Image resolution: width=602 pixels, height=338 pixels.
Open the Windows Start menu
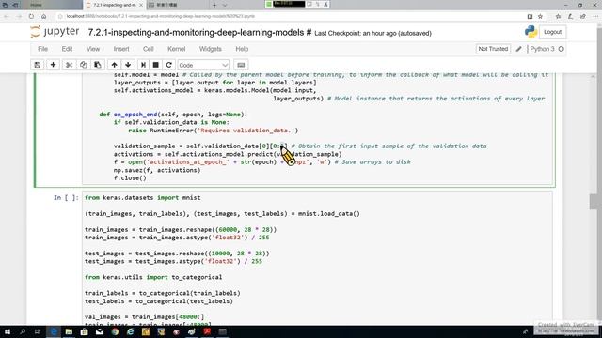pyautogui.click(x=7, y=331)
